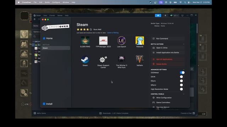Collapse the Bottle Actions section chevron
This screenshot has height=127, width=227.
(184, 44)
